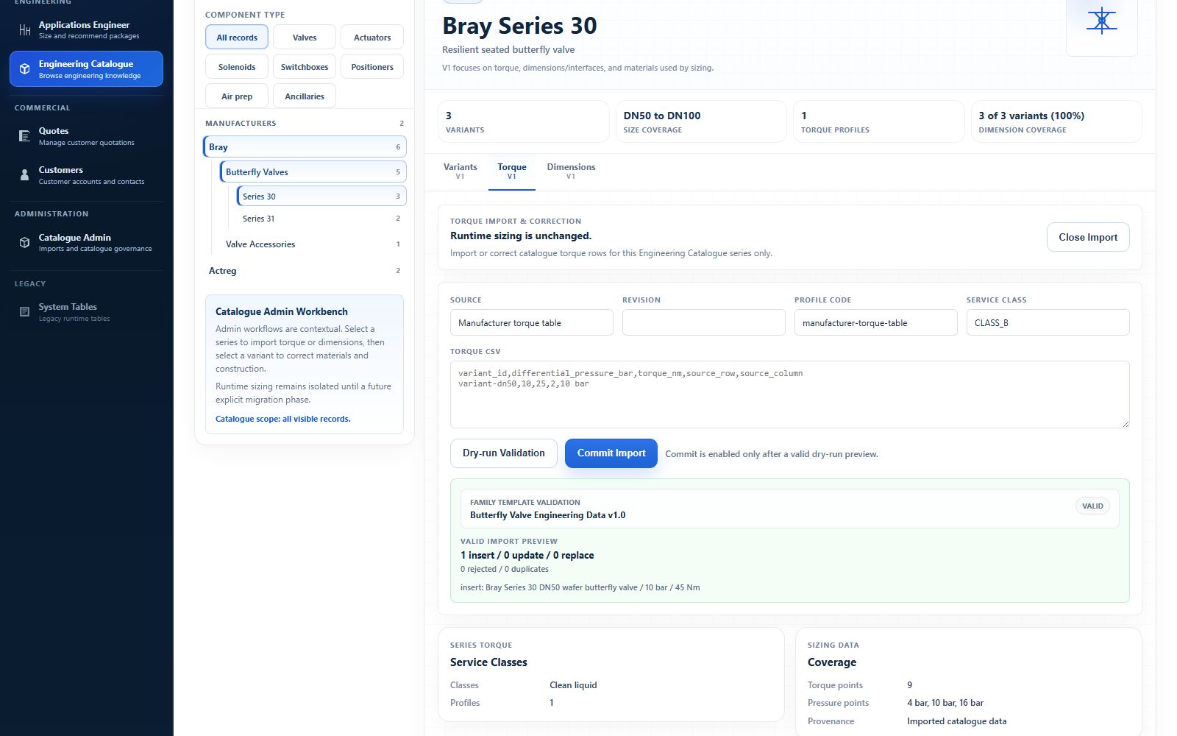Click the Engineering Catalogue cube icon
This screenshot has width=1177, height=736.
(x=25, y=69)
